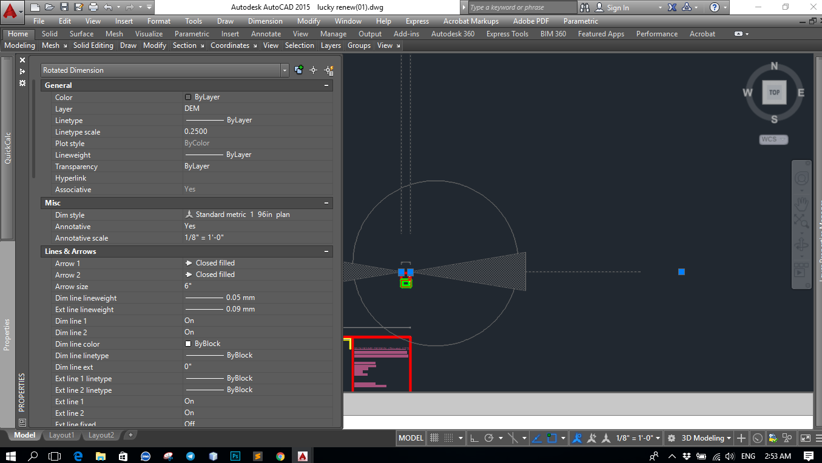Toggle Grid Display in the status bar
Viewport: 822px width, 463px height.
[x=447, y=438]
